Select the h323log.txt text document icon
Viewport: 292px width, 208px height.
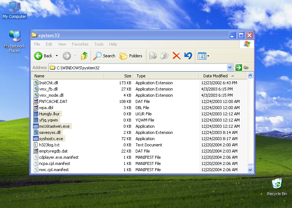[x=35, y=145]
